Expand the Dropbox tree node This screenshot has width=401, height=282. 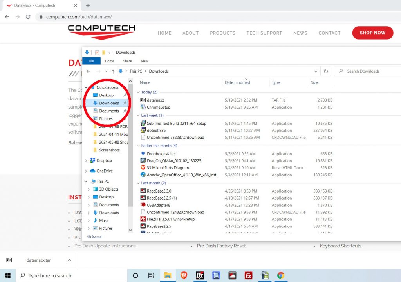(x=86, y=160)
